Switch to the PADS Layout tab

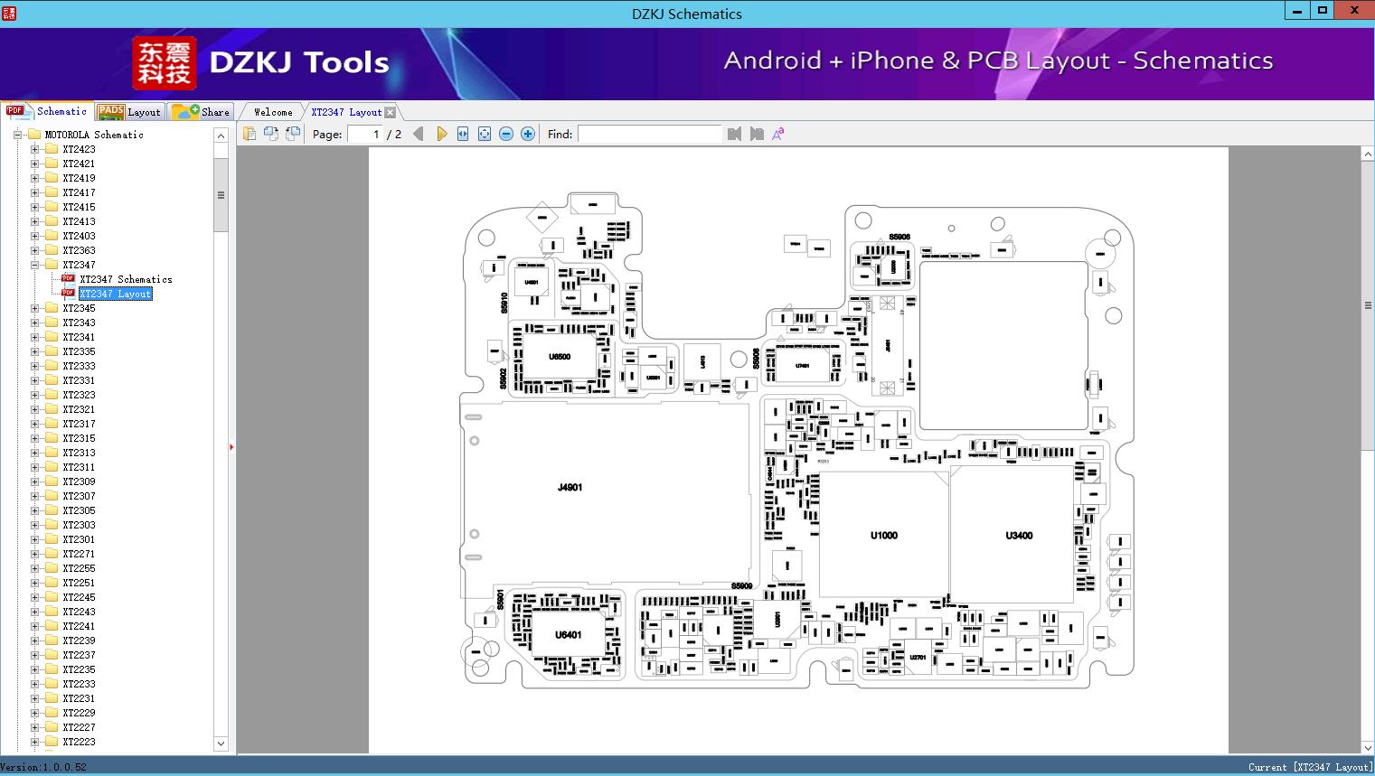coord(128,112)
